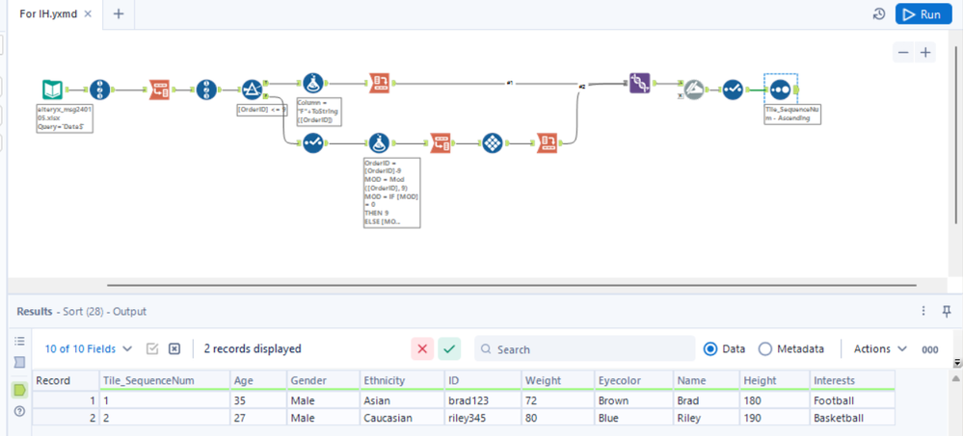Screen dimensions: 963x436
Task: Show the output anchor data icon in Results sidebar
Action: pos(19,390)
